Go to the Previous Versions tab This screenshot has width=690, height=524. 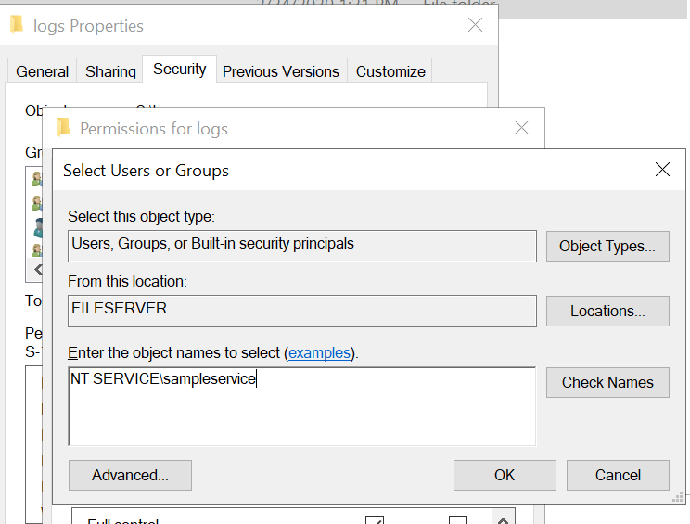coord(283,71)
